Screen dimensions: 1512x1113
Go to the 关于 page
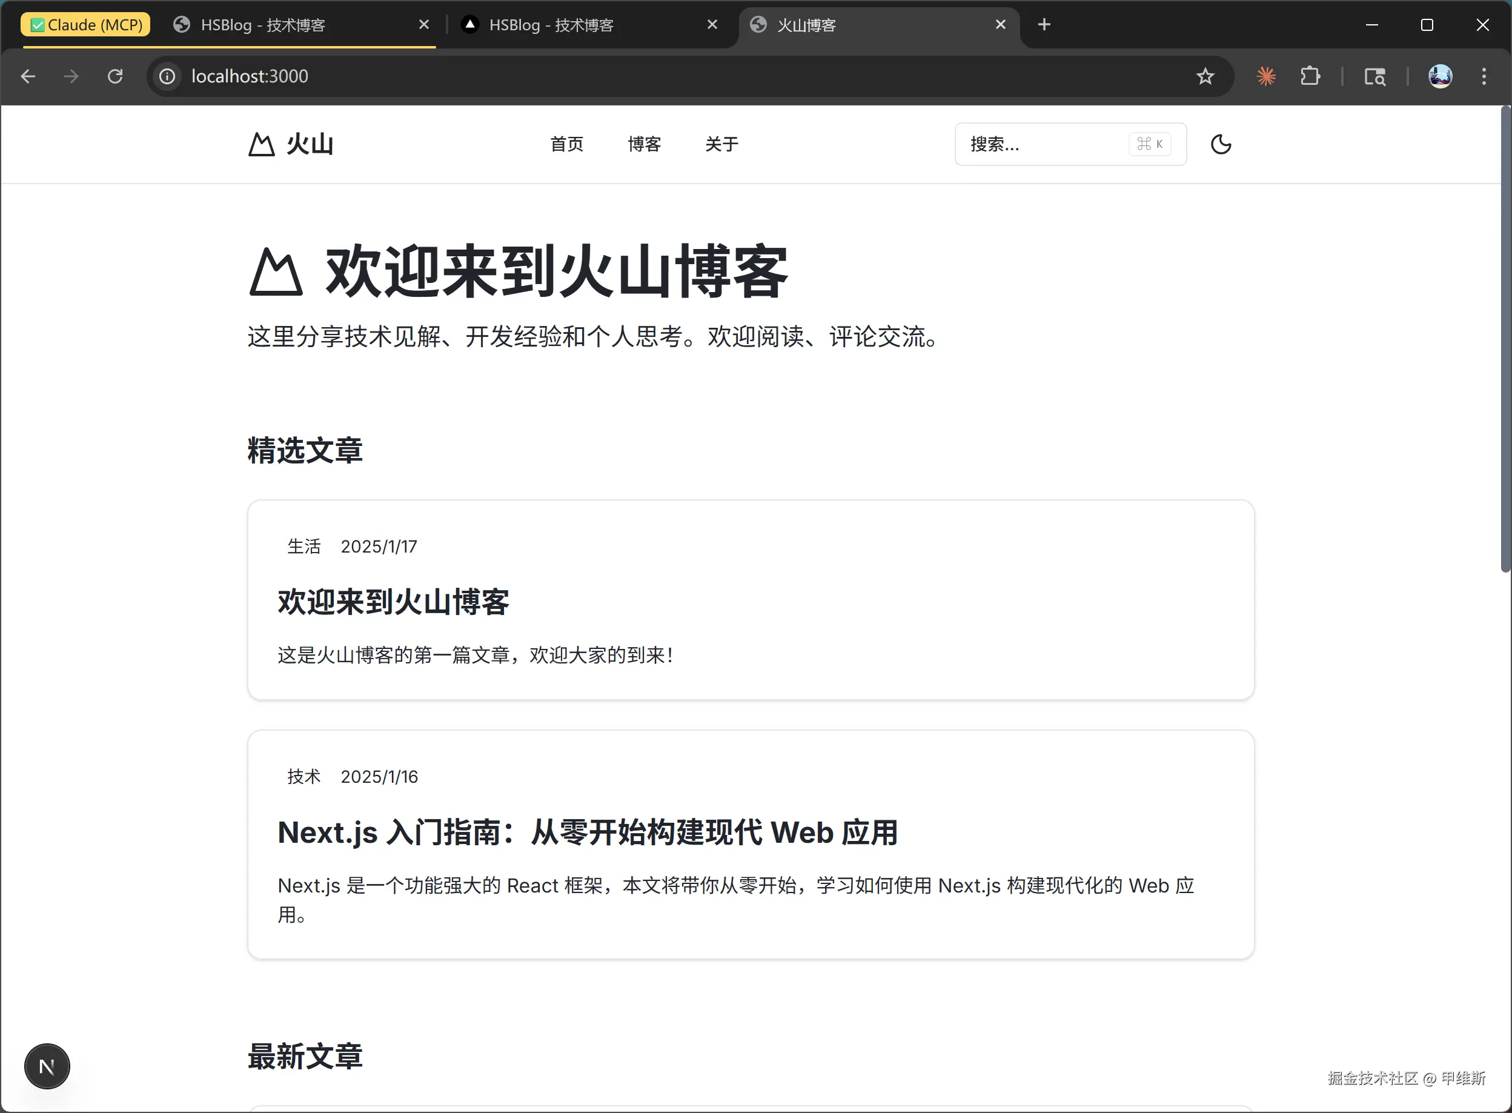[721, 144]
